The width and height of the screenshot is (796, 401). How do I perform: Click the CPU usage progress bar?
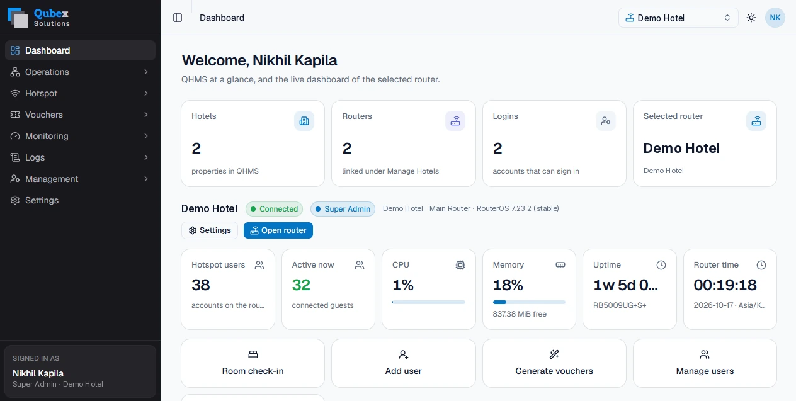click(x=429, y=302)
